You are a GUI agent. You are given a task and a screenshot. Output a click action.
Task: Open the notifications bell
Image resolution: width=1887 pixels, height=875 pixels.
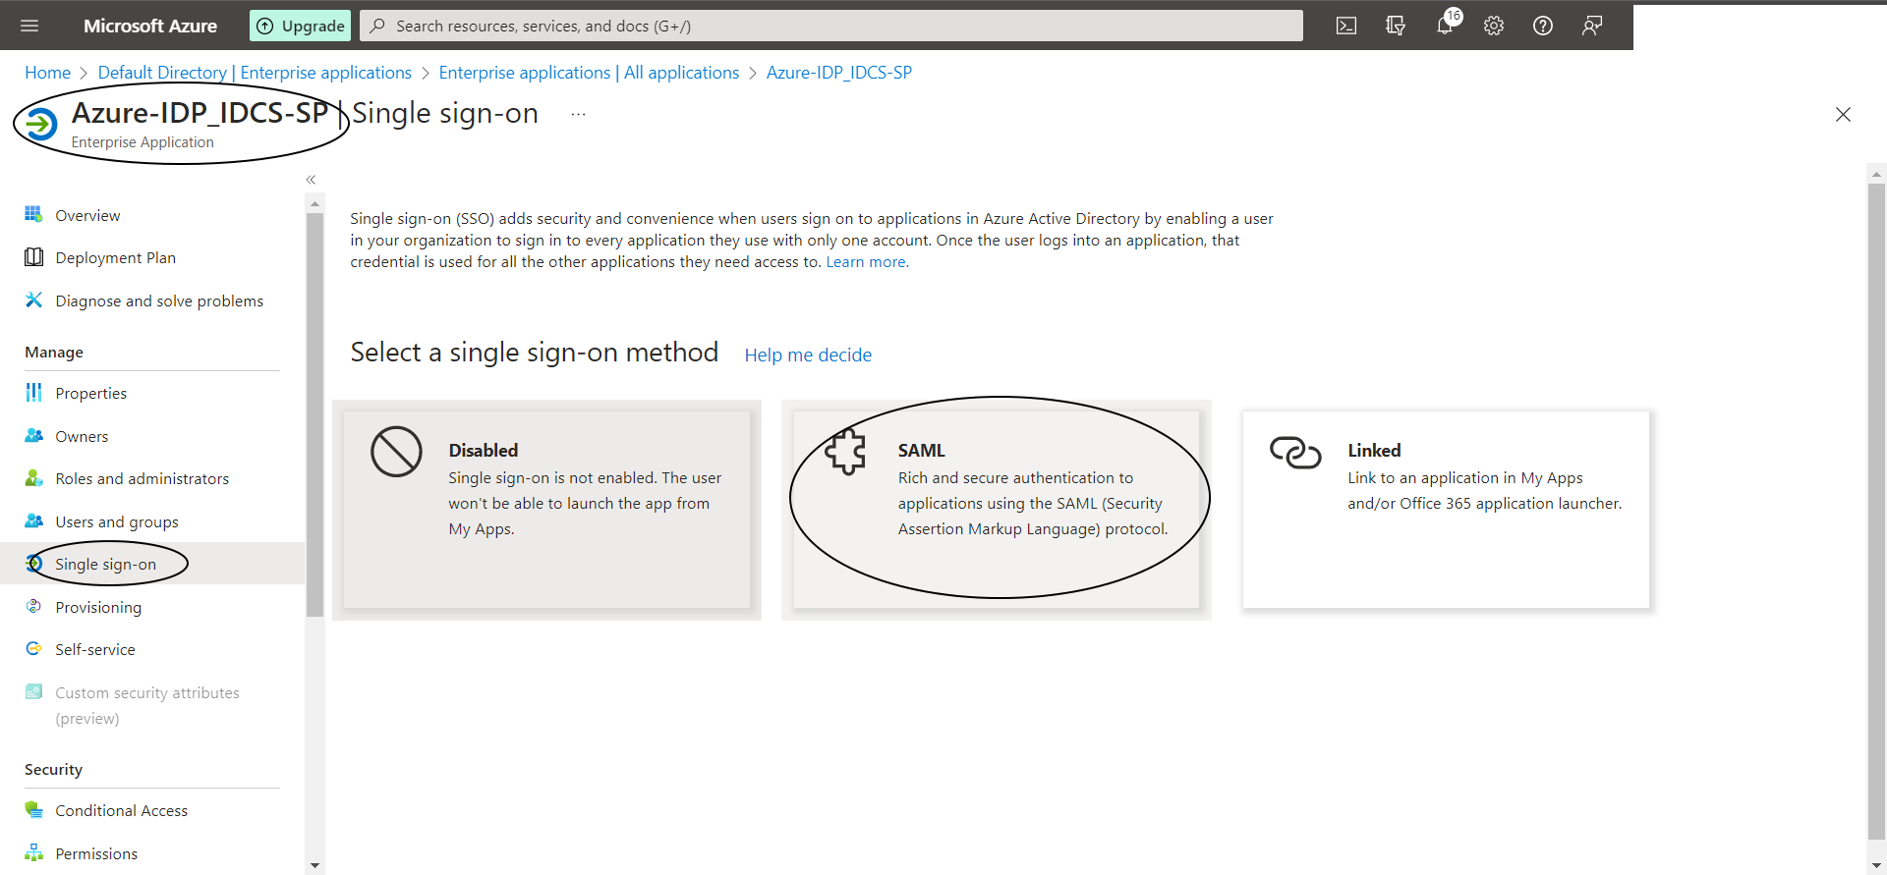(1445, 26)
